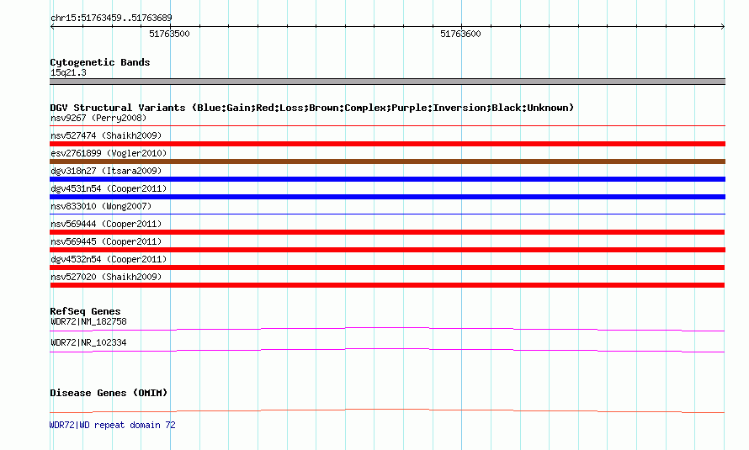The width and height of the screenshot is (749, 450).
Task: Open variant dgv318n27 (Itsara2009) label
Action: point(106,171)
